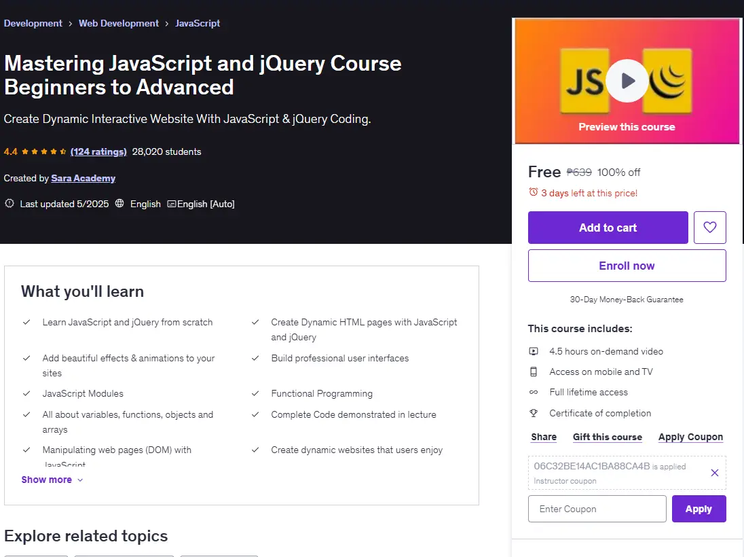
Task: Click checkmark beside JavaScript Modules
Action: [x=26, y=393]
